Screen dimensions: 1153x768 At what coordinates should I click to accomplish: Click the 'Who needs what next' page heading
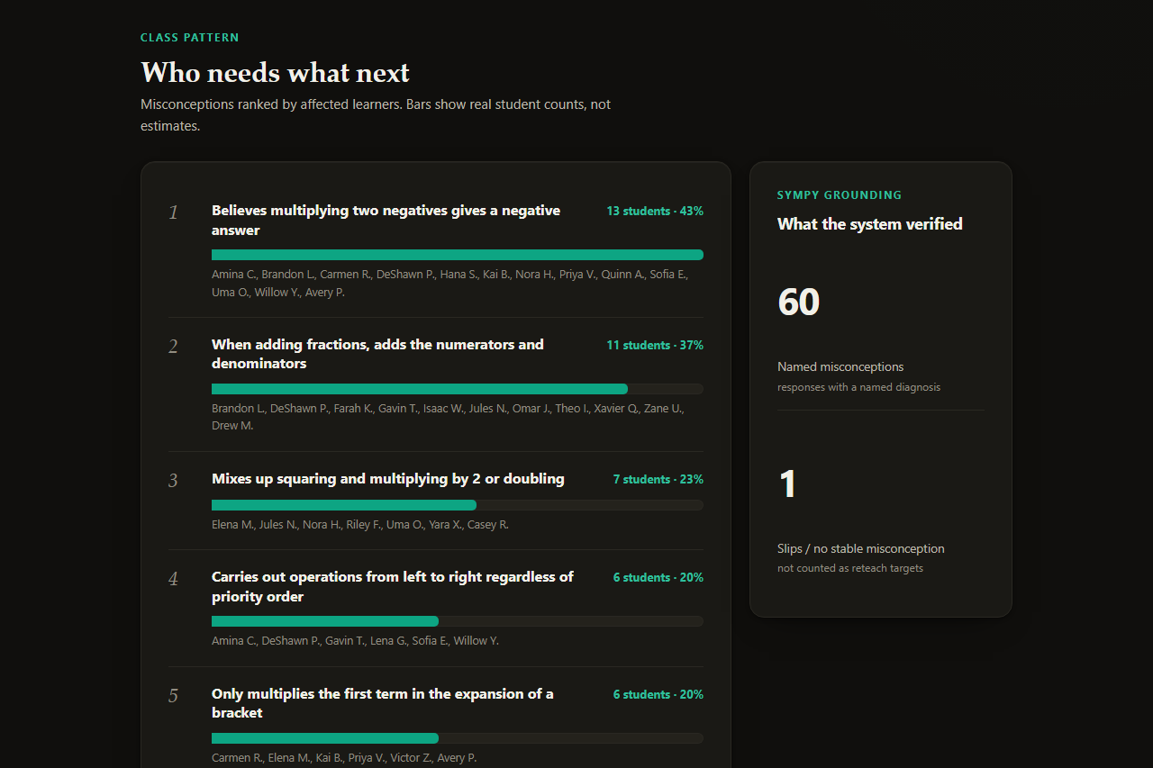pos(276,72)
